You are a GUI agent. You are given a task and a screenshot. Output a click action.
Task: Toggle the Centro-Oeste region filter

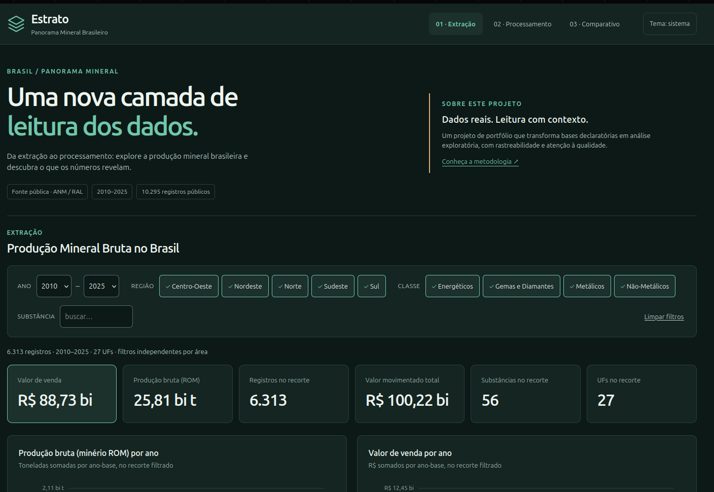click(189, 286)
